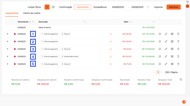Click the orange Adicionar button

[173, 7]
